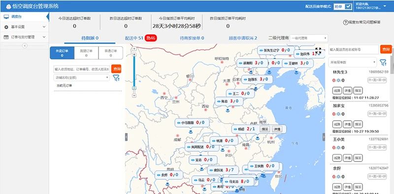Screen dimensions: 394x194
Task: Click the map zoom level slider bar
Action: (134, 71)
